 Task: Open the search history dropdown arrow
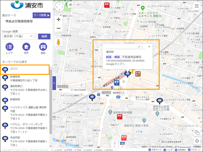(x=36, y=36)
